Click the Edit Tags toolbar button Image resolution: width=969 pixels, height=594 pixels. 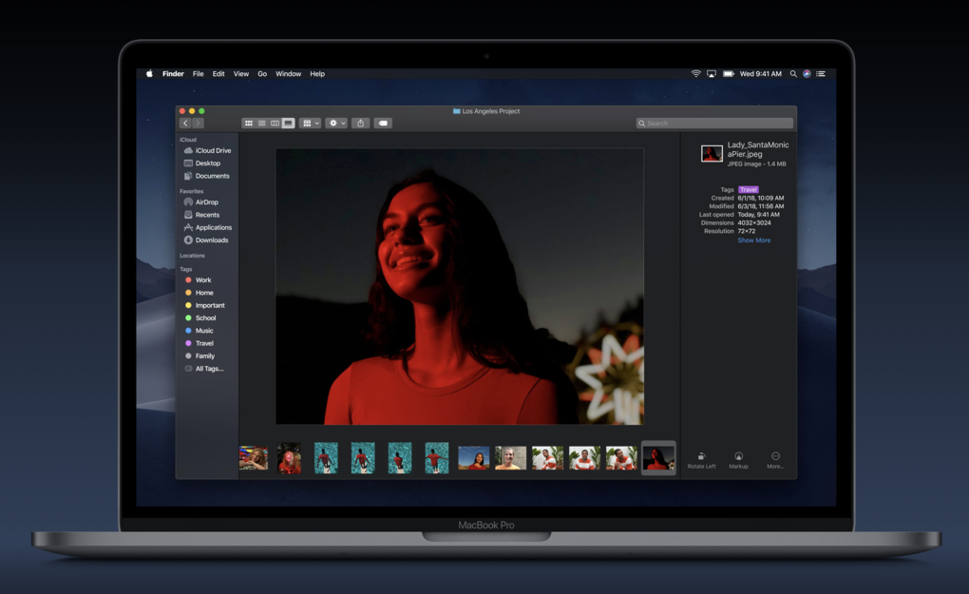coord(383,123)
